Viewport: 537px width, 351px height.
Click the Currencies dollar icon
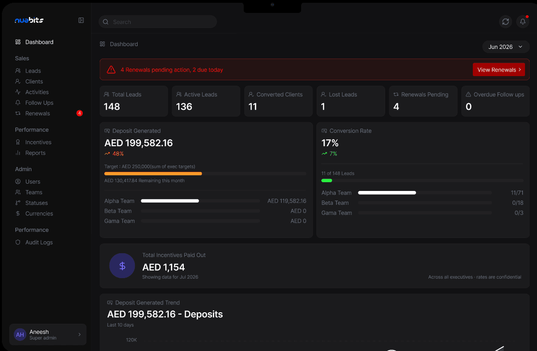point(18,214)
